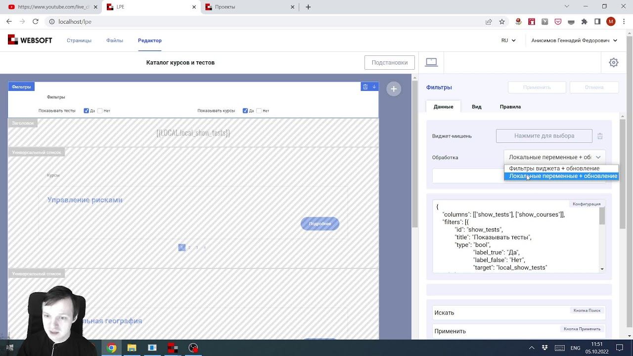Click the Подстановки button
633x356 pixels.
390,62
